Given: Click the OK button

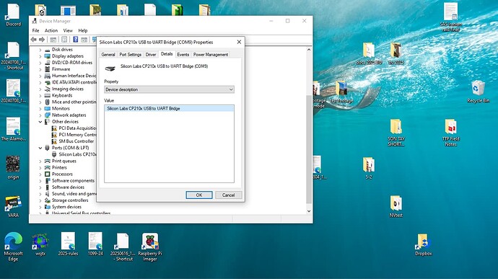Looking at the screenshot, I should coord(199,195).
